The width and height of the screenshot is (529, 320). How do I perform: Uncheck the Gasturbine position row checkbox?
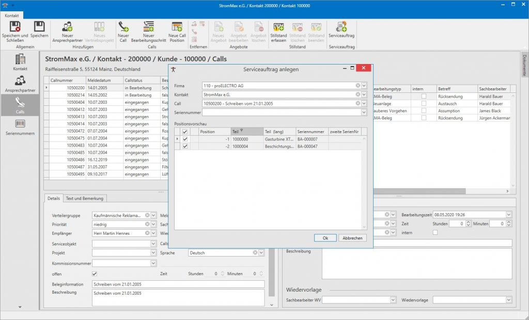click(x=185, y=139)
